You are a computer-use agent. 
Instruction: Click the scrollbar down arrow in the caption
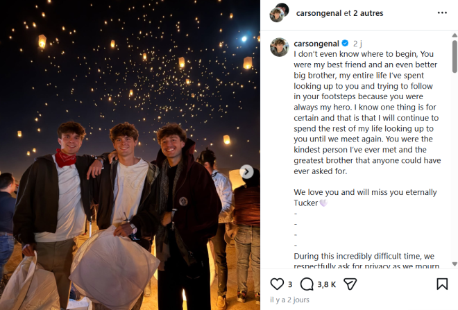[x=455, y=264]
